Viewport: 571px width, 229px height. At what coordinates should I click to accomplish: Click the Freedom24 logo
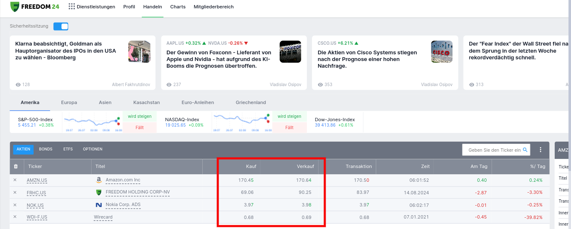click(x=35, y=7)
